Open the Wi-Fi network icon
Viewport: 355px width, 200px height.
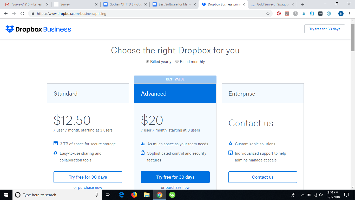[315, 195]
